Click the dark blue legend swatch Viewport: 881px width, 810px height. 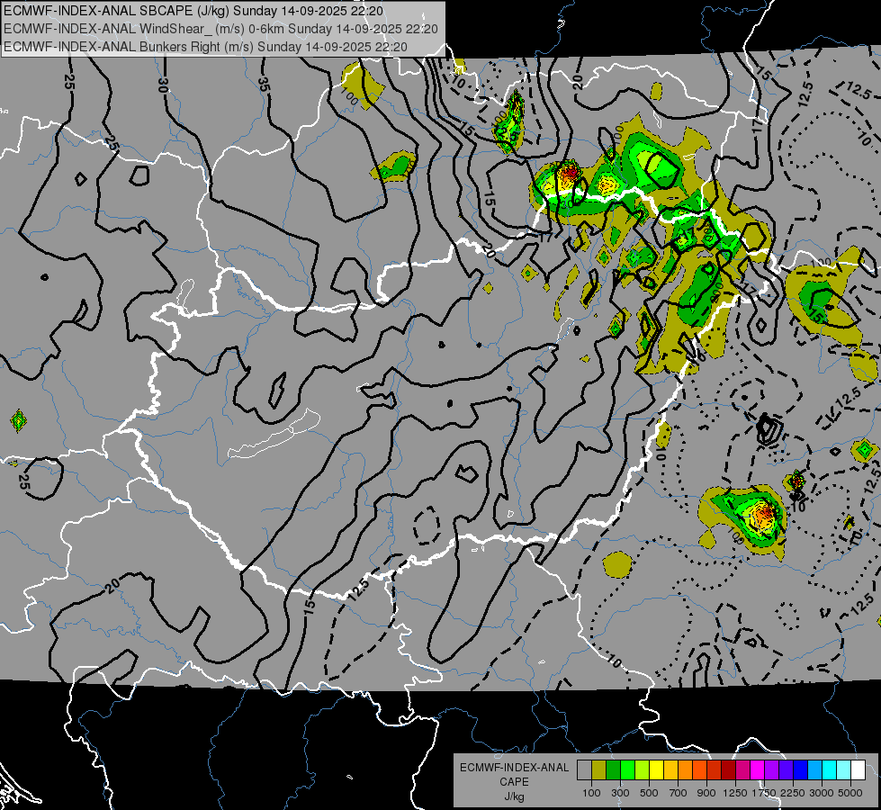click(x=801, y=770)
